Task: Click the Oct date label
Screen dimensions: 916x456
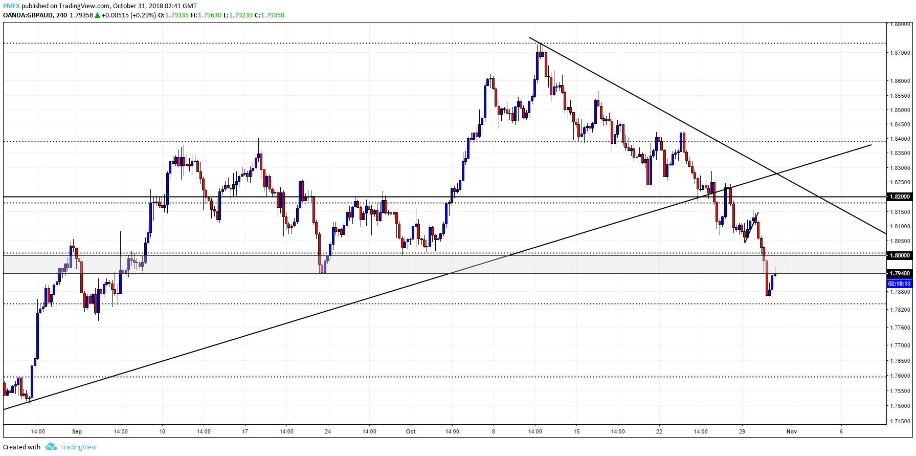Action: tap(411, 431)
